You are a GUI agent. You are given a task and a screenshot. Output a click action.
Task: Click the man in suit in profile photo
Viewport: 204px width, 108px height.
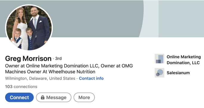(39, 28)
